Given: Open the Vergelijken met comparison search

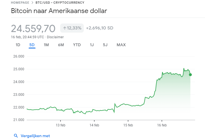Looking at the screenshot, I should click(x=35, y=136).
